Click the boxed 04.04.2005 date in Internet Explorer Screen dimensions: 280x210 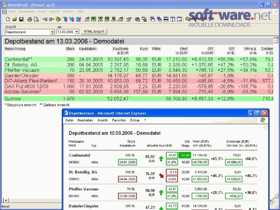127,179
